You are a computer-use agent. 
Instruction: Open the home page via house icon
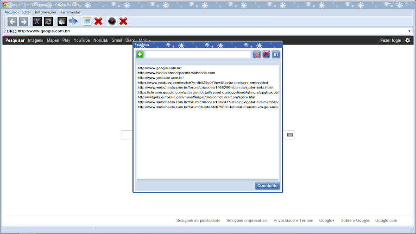[x=62, y=21]
